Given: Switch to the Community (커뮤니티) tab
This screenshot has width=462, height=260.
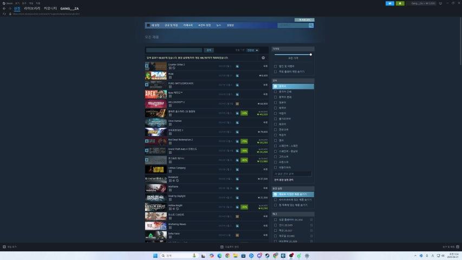Looking at the screenshot, I should [50, 9].
